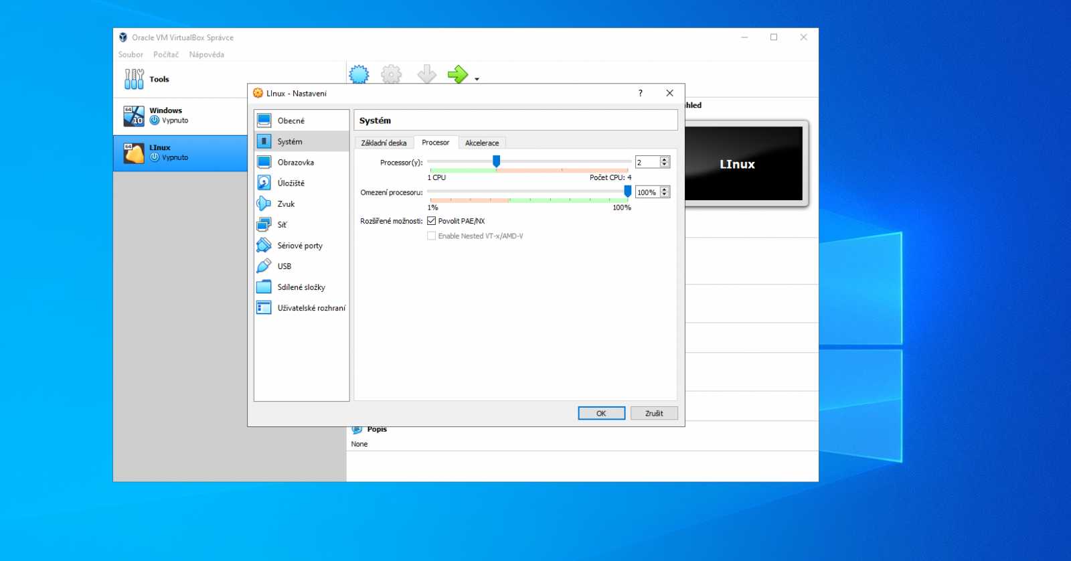Minimize the VirtualBox Správce window

(x=744, y=37)
